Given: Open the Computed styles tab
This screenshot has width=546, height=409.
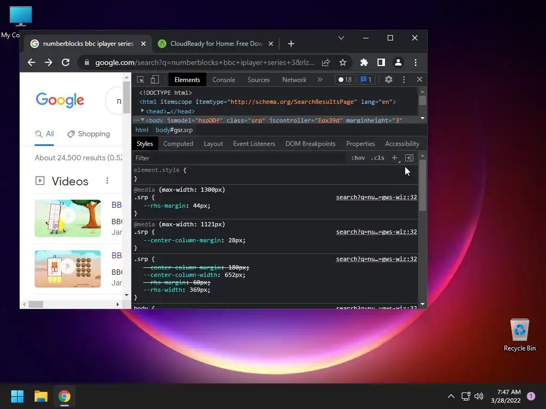Looking at the screenshot, I should tap(178, 144).
